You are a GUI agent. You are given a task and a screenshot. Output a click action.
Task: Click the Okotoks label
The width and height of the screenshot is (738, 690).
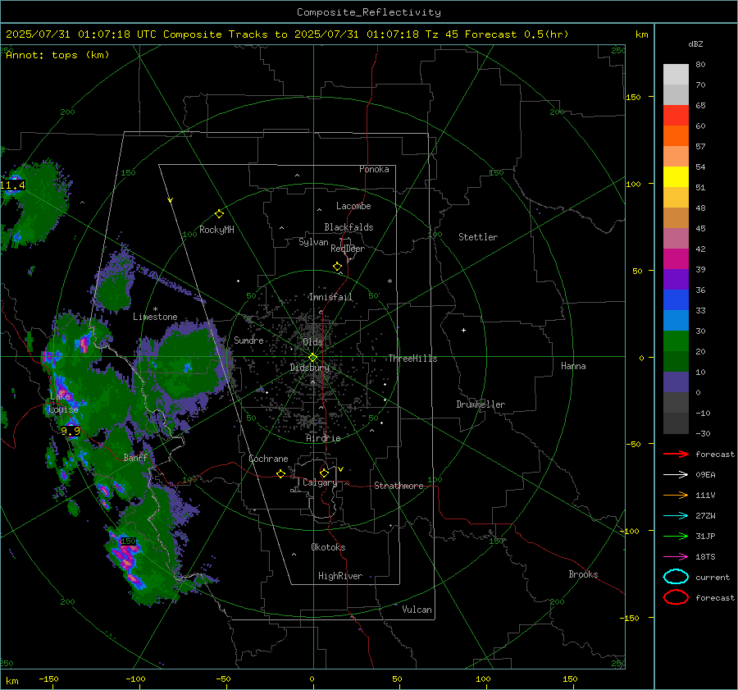pyautogui.click(x=328, y=547)
